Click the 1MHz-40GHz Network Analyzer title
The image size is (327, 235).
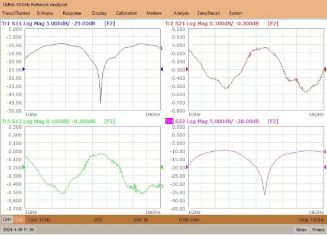click(35, 4)
